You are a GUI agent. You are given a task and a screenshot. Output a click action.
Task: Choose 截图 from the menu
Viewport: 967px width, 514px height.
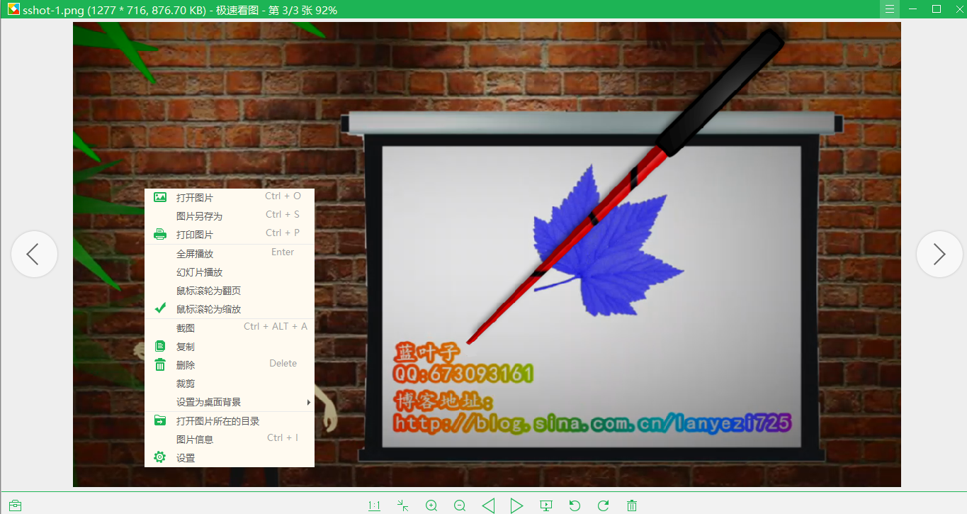[230, 328]
